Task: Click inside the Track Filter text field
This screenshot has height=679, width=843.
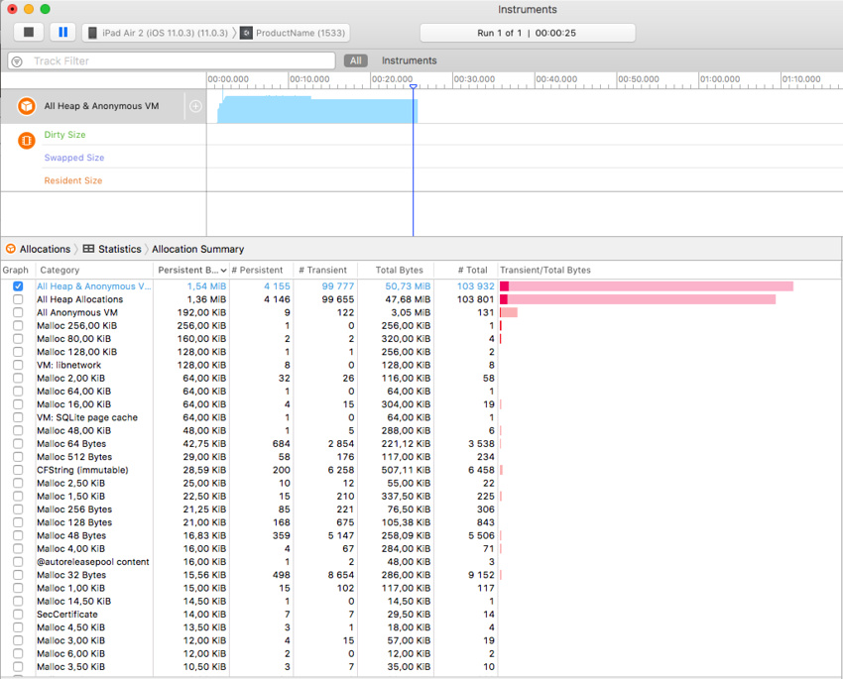Action: coord(179,61)
